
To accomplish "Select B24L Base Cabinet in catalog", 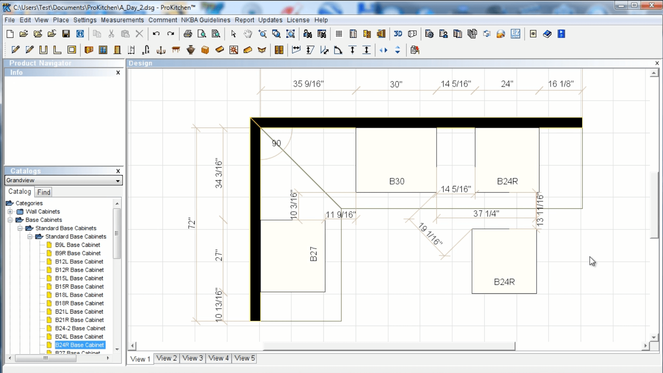I will click(x=79, y=336).
